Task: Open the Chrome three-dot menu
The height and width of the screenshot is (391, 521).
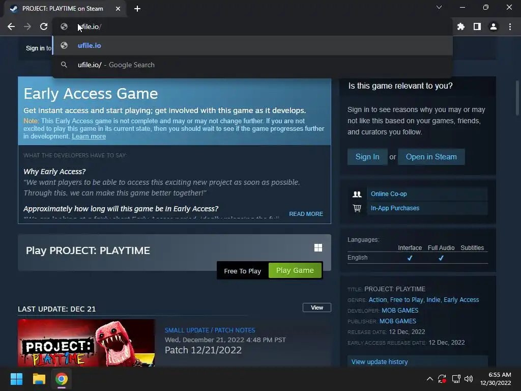Action: (510, 26)
